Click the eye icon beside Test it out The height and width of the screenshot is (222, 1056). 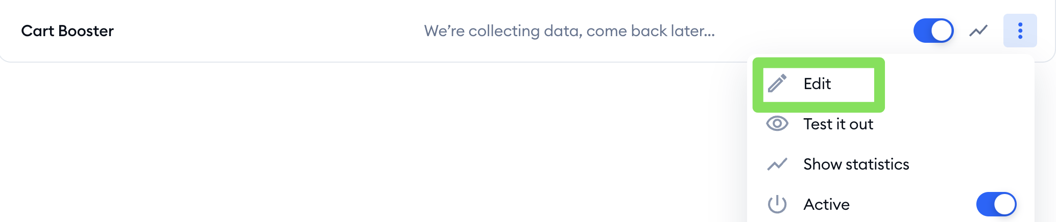777,124
